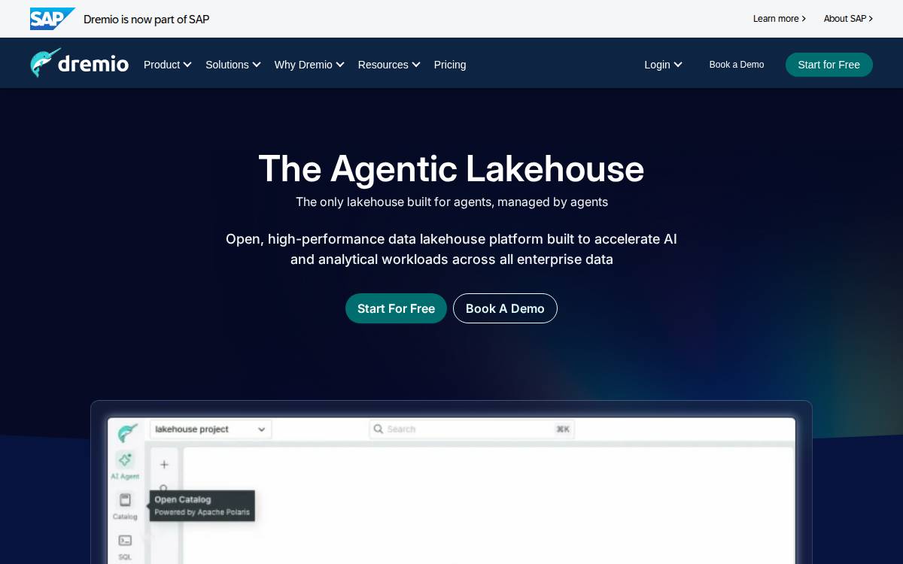Open the Login dropdown
The height and width of the screenshot is (564, 903).
pos(663,65)
